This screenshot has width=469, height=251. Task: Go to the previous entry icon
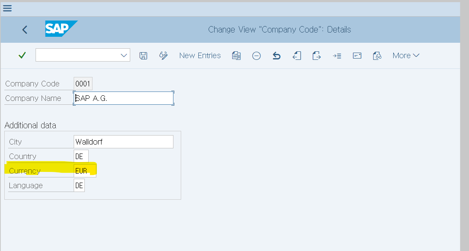297,56
